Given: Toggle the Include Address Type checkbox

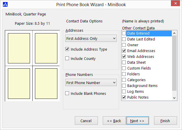Looking at the screenshot, I should click(67, 49).
